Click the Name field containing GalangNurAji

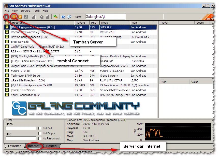[105, 17]
